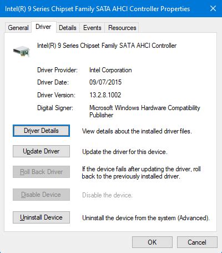Click the Driver Version label
The width and height of the screenshot is (222, 253).
point(56,95)
